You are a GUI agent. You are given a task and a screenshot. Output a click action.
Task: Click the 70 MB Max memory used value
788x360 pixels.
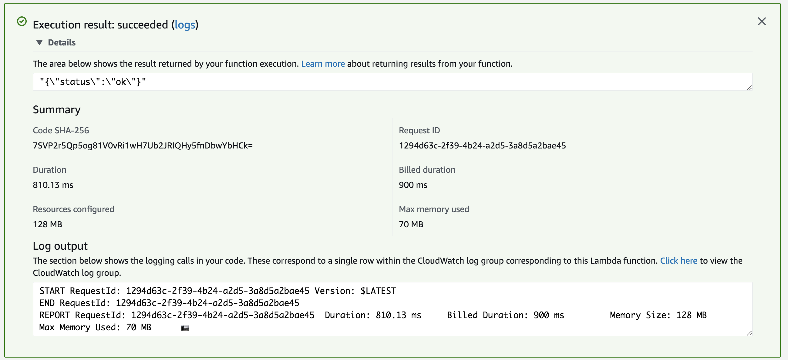tap(411, 224)
